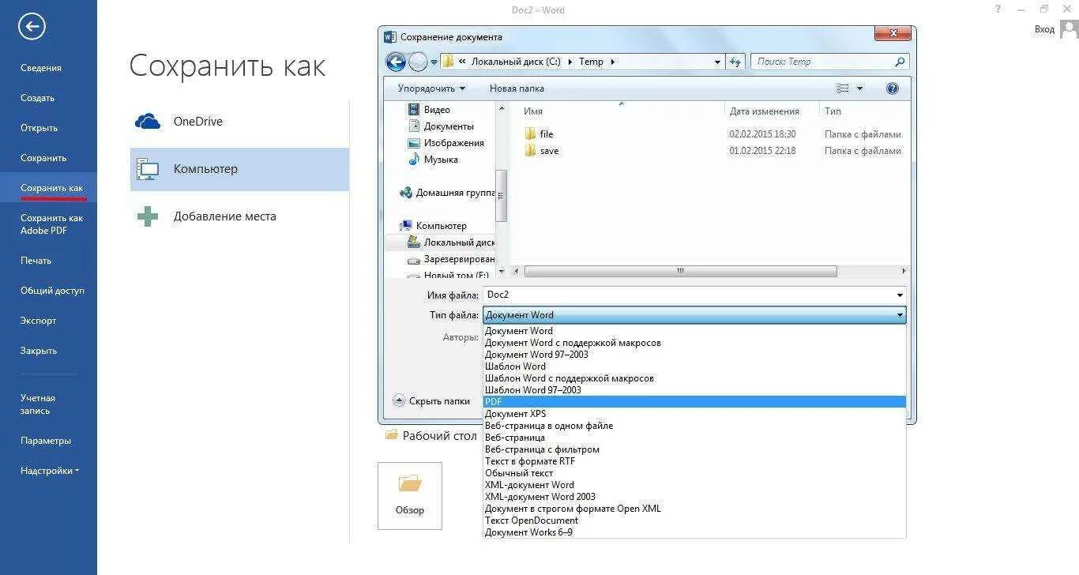Select Добавление места option
The width and height of the screenshot is (1079, 575).
coord(239,216)
